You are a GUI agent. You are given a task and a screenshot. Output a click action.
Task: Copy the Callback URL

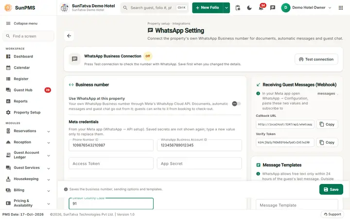[x=327, y=124]
